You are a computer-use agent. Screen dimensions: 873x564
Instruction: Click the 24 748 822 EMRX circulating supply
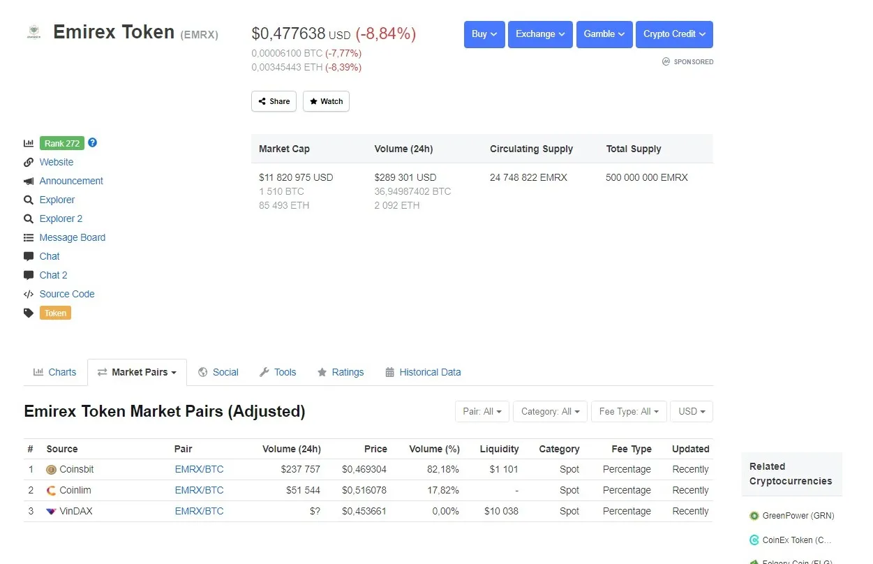coord(528,177)
